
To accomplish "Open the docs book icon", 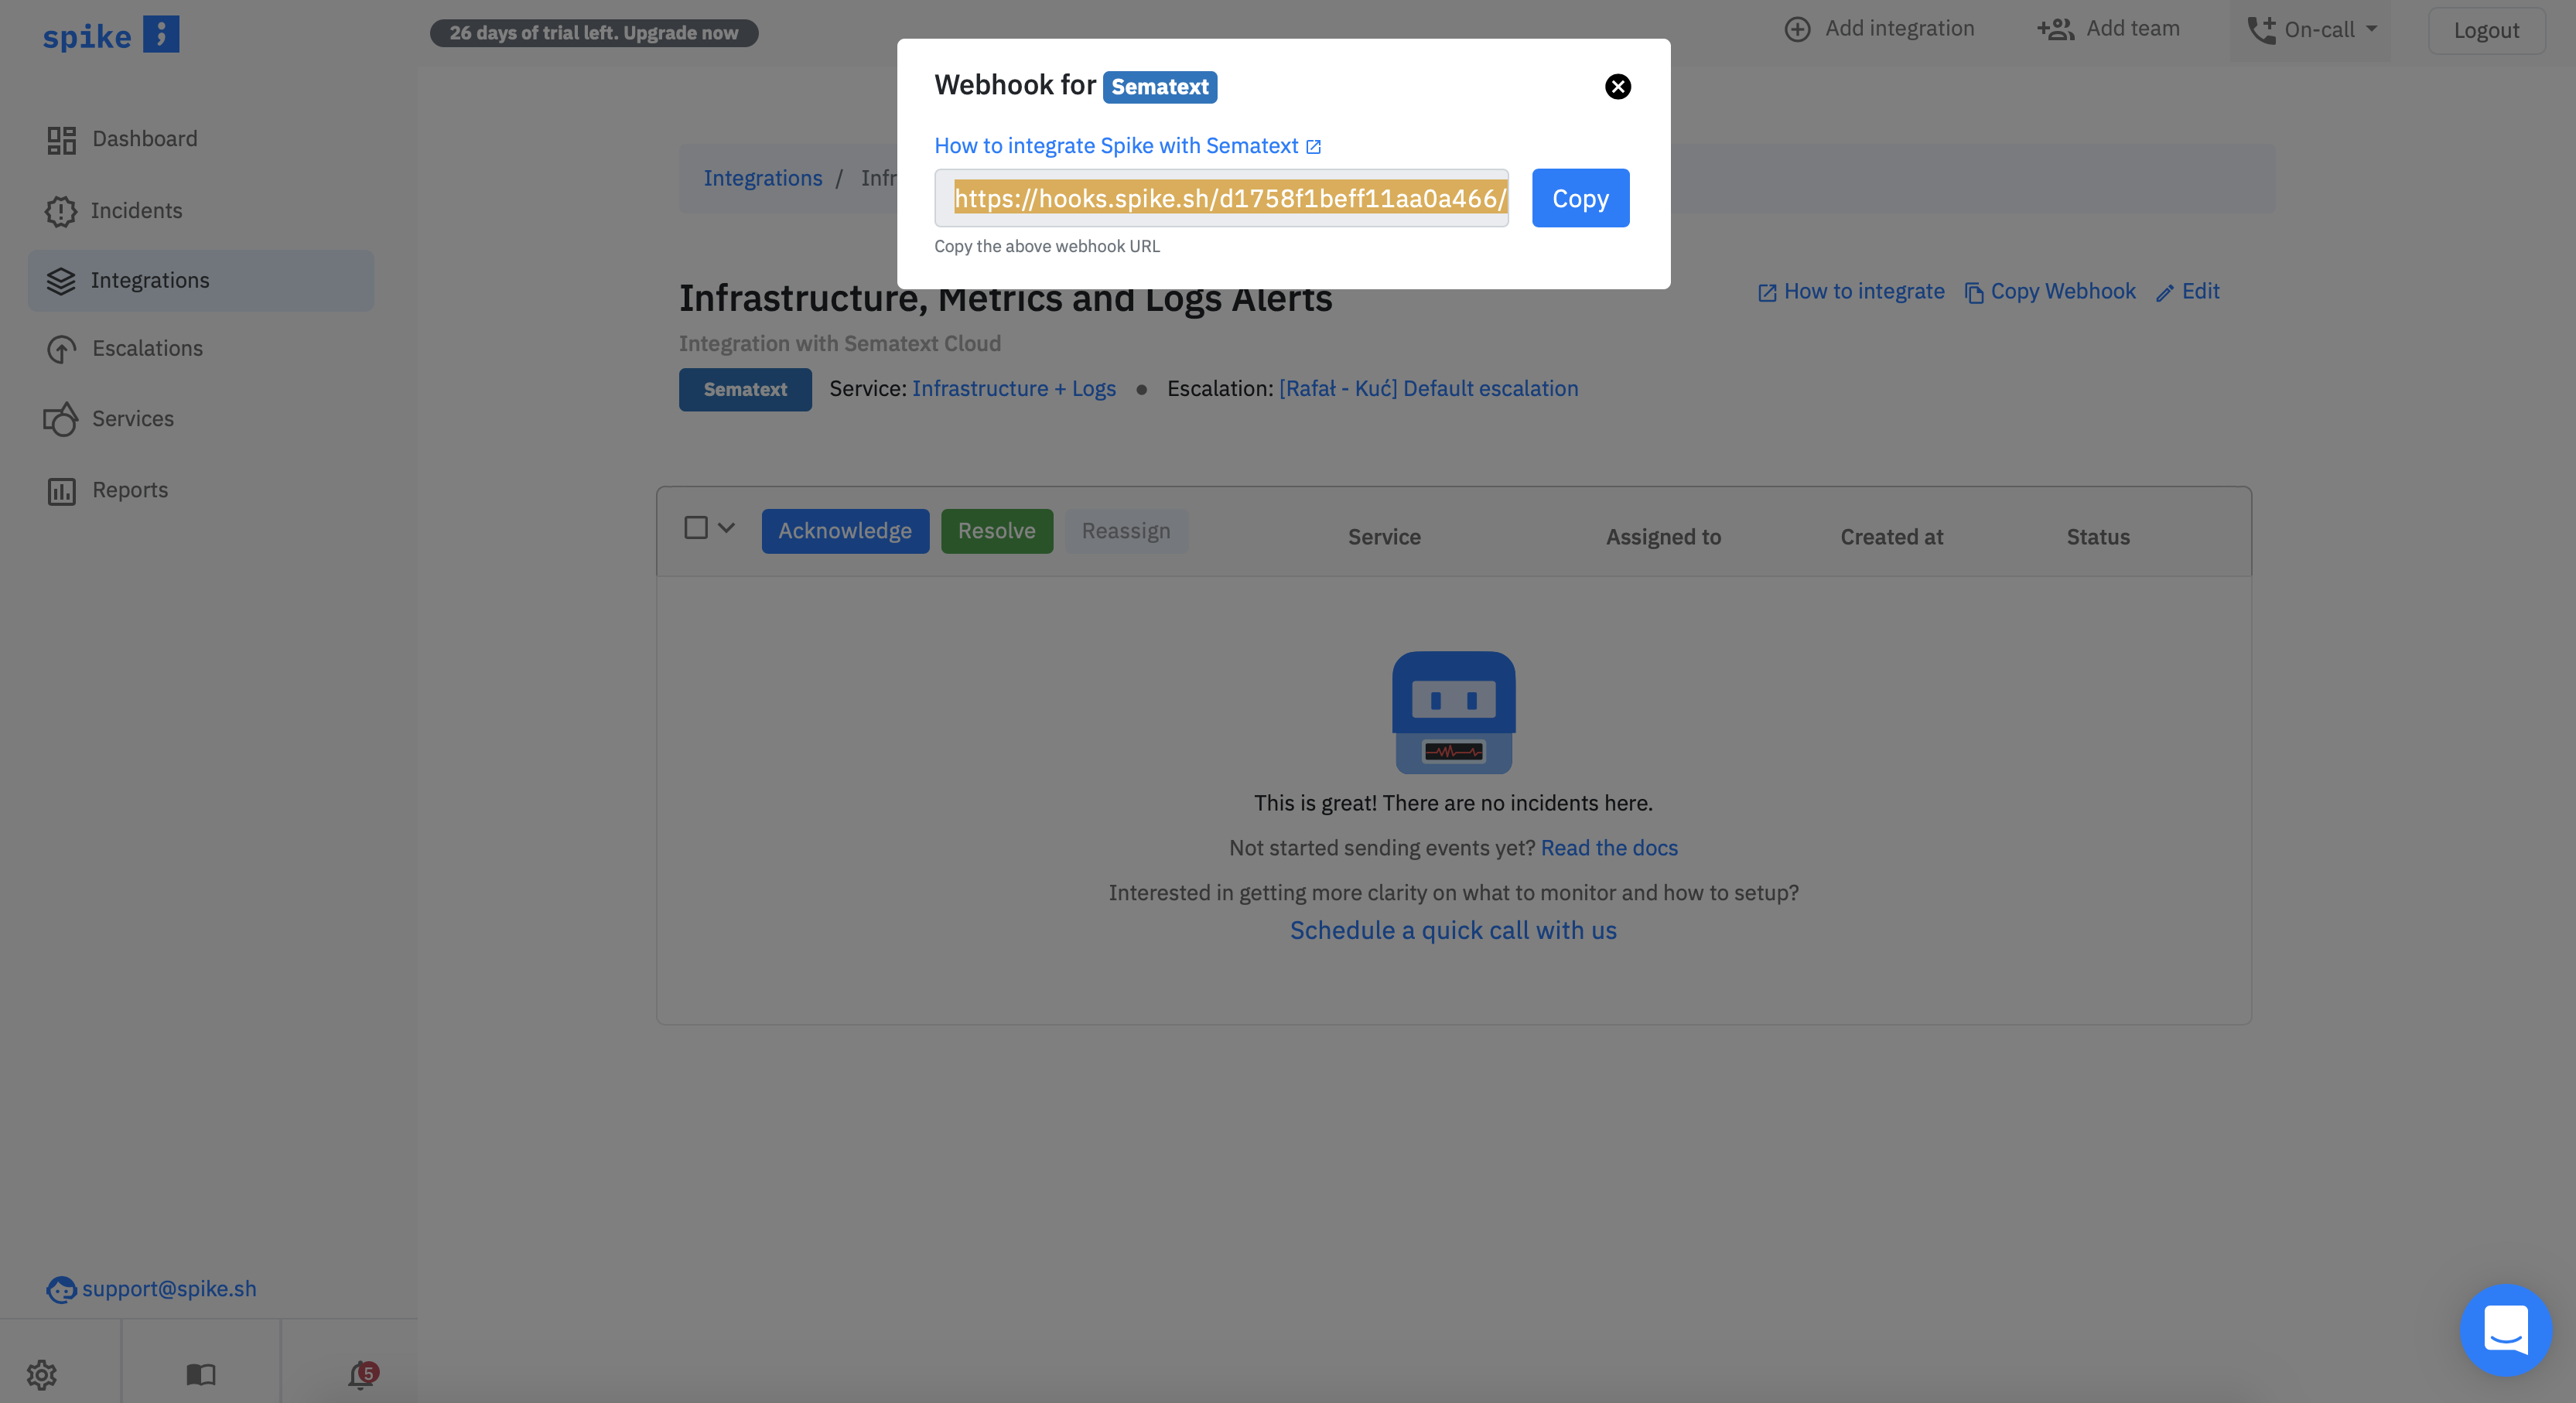I will 201,1375.
